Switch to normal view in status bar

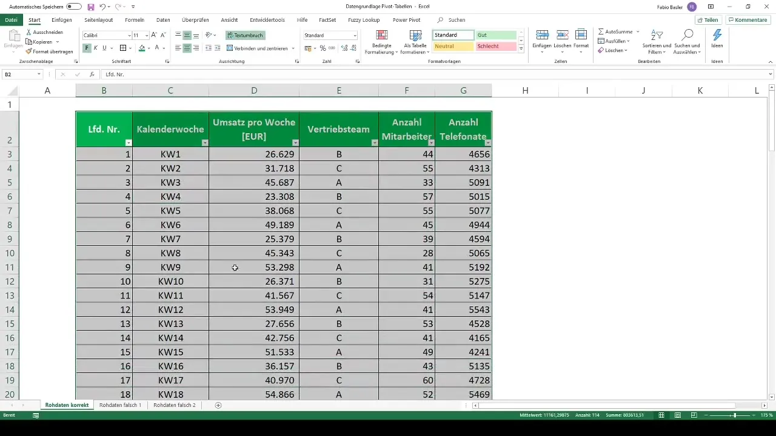point(661,415)
